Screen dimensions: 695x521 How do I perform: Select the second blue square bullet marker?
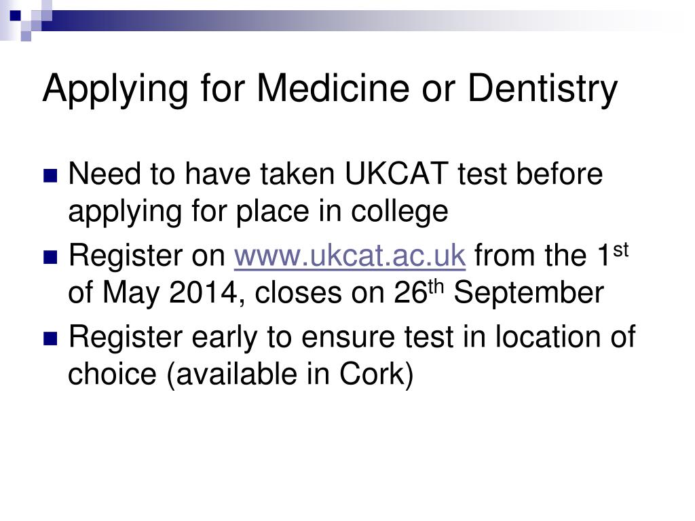pyautogui.click(x=50, y=257)
